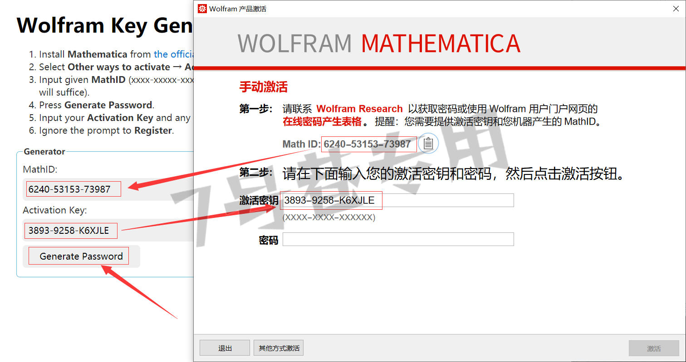This screenshot has width=686, height=362.
Task: Click the 其他方式激活 button
Action: [x=279, y=348]
